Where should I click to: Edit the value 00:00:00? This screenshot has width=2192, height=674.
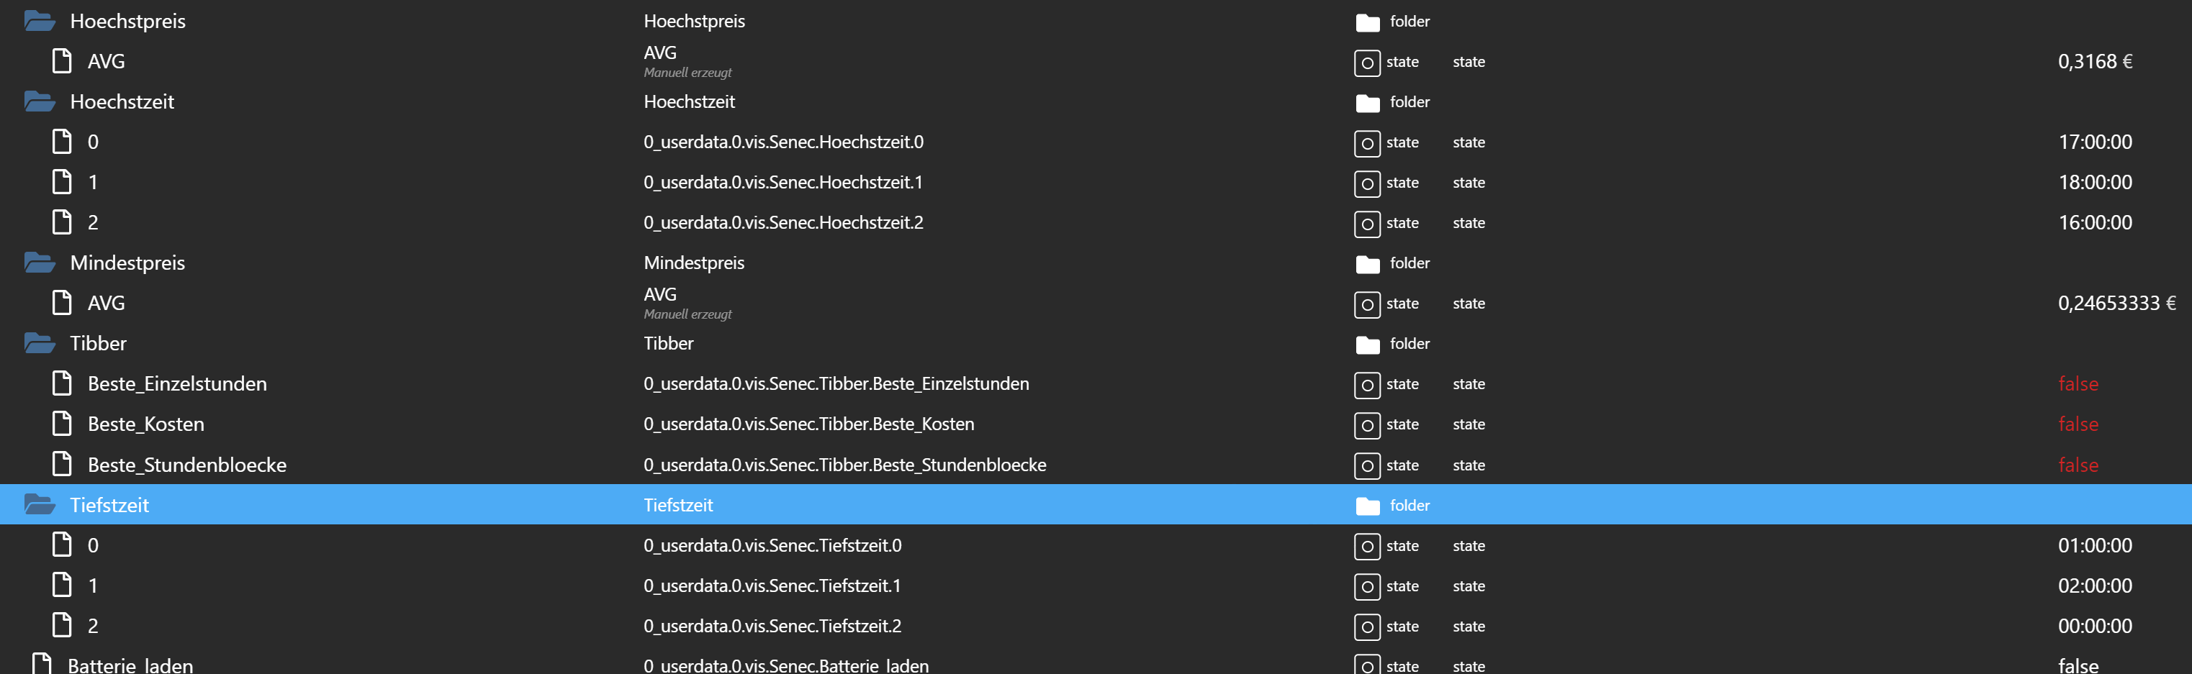point(2095,626)
